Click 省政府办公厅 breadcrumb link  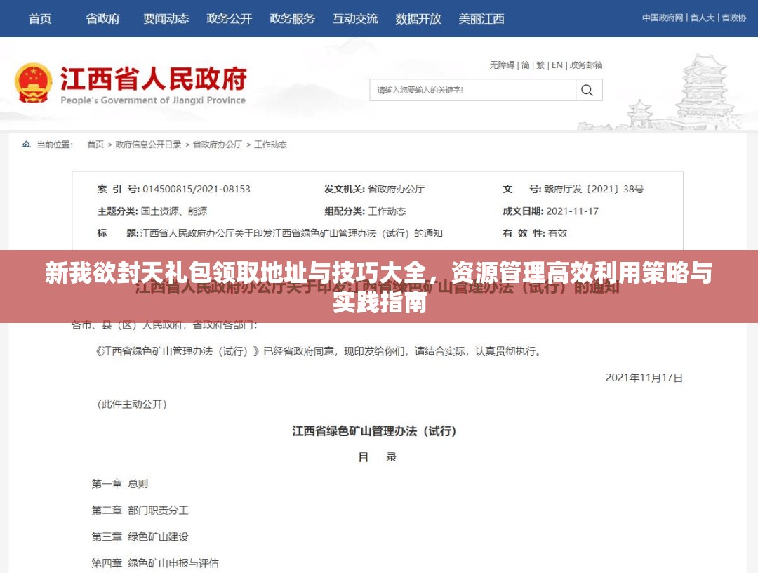(218, 145)
